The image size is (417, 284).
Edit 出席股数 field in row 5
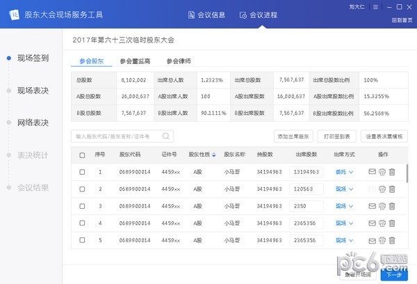(306, 240)
